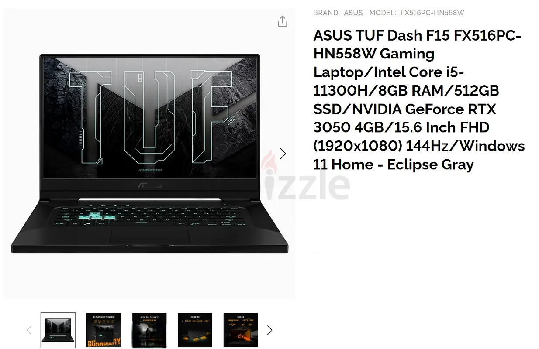
Task: Open the ASUS brand link
Action: coord(353,13)
